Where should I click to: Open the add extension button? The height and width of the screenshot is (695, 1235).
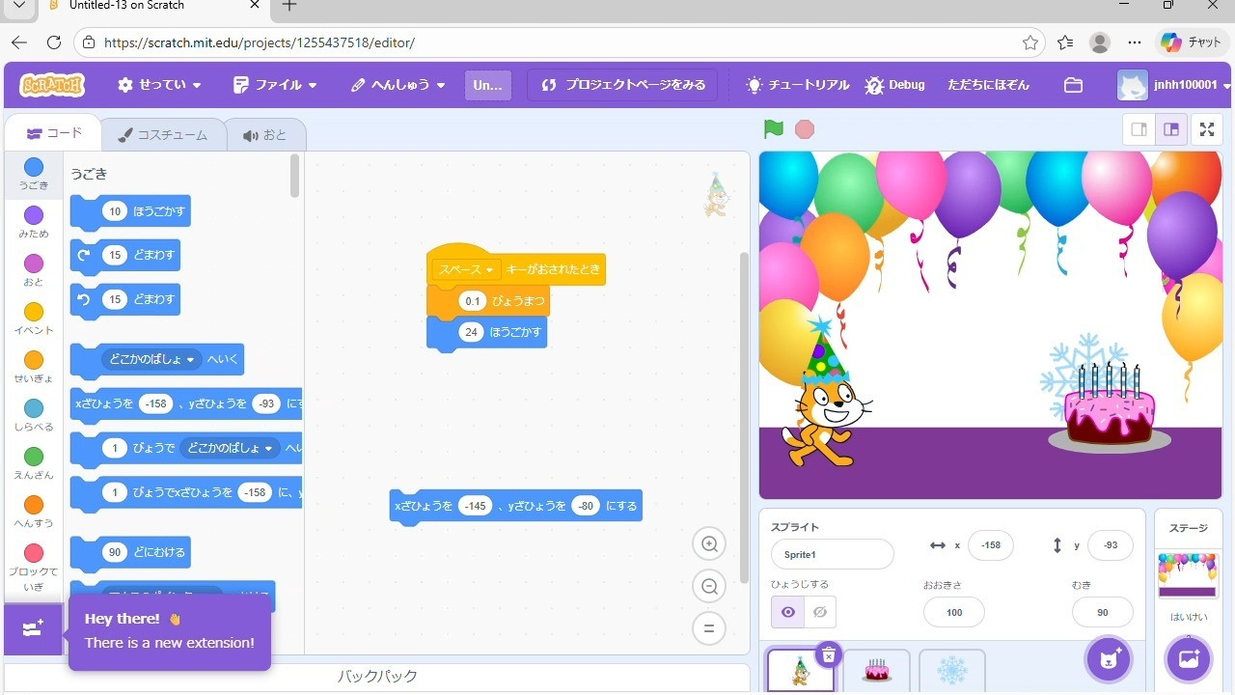pyautogui.click(x=33, y=629)
